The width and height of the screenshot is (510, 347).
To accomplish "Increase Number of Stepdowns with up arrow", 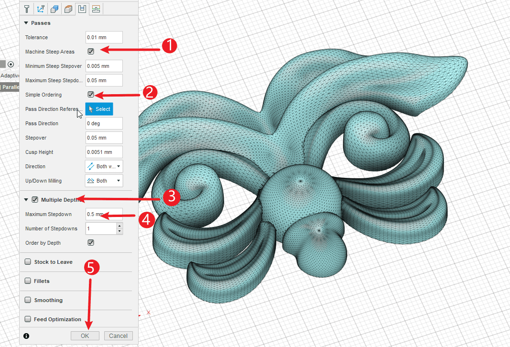I will tap(119, 226).
